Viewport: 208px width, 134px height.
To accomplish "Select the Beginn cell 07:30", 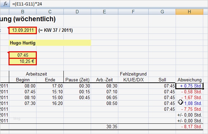I will coord(23,103).
